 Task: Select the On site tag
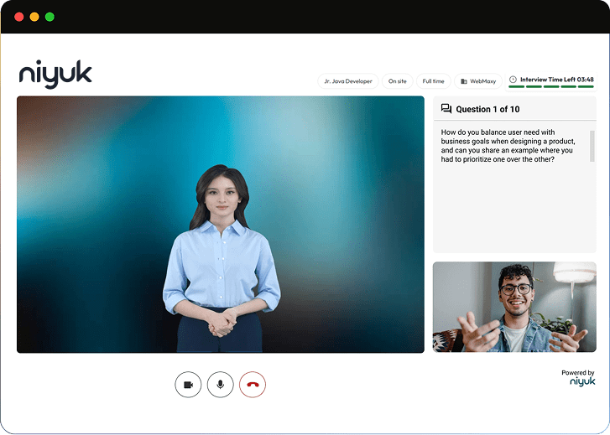397,81
